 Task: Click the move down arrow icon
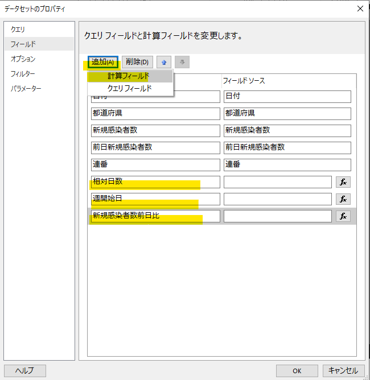coord(182,62)
